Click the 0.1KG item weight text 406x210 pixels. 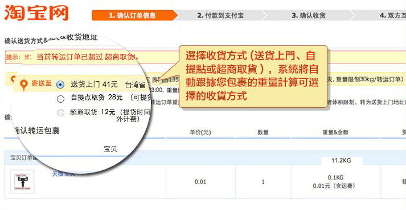click(335, 178)
